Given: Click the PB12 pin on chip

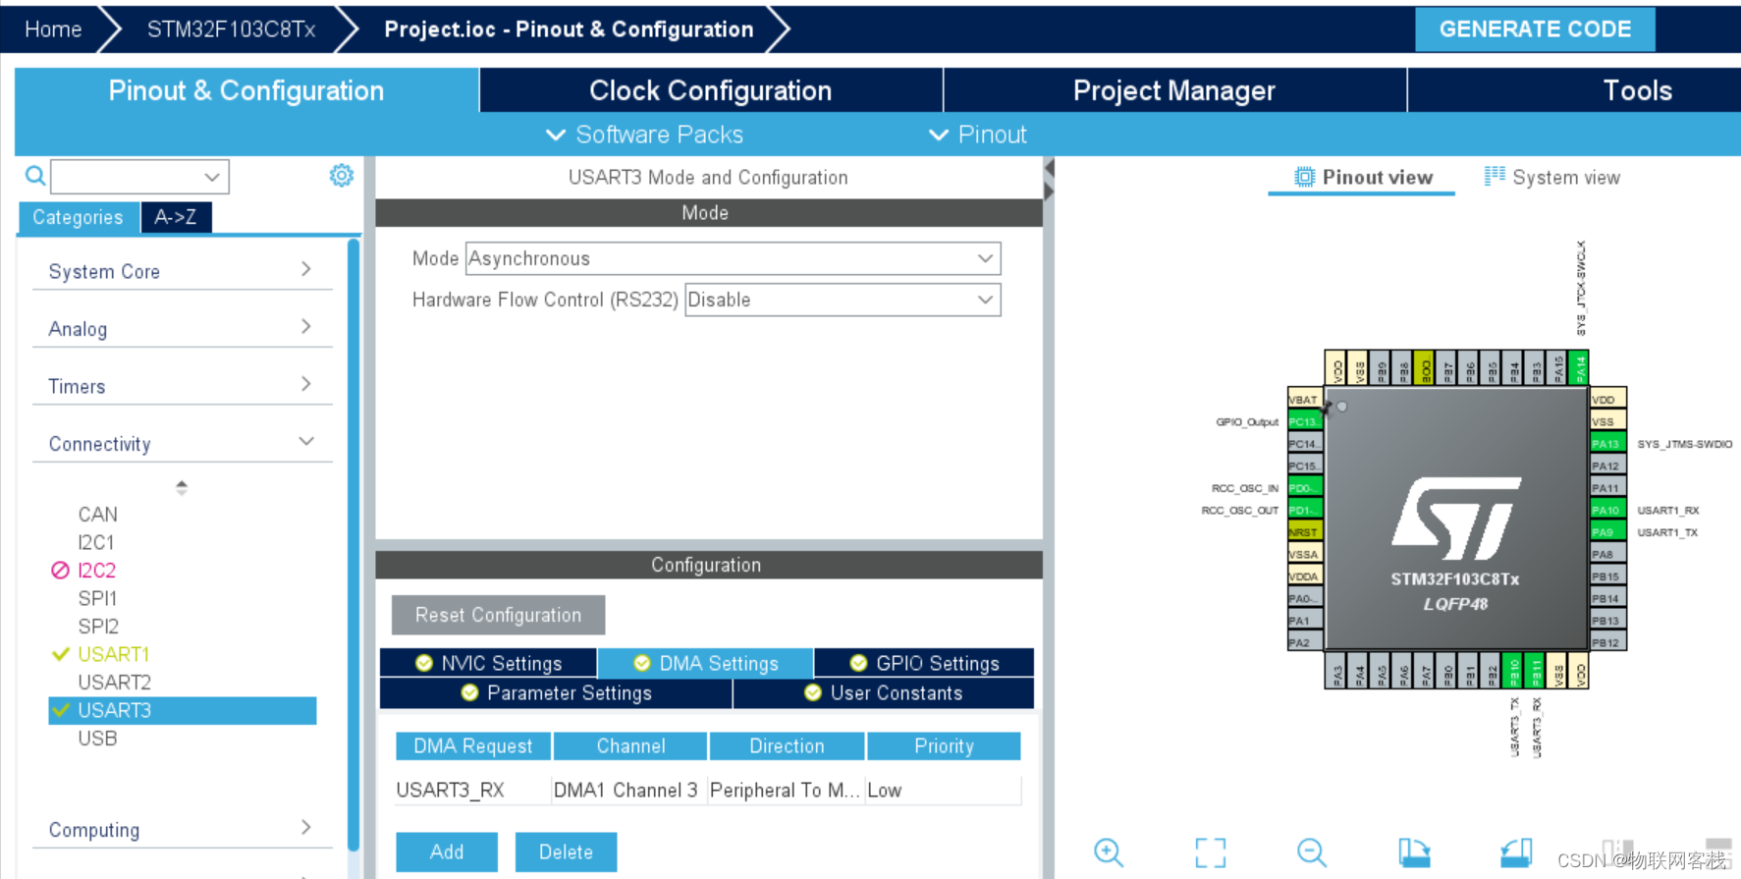Looking at the screenshot, I should click(1607, 642).
